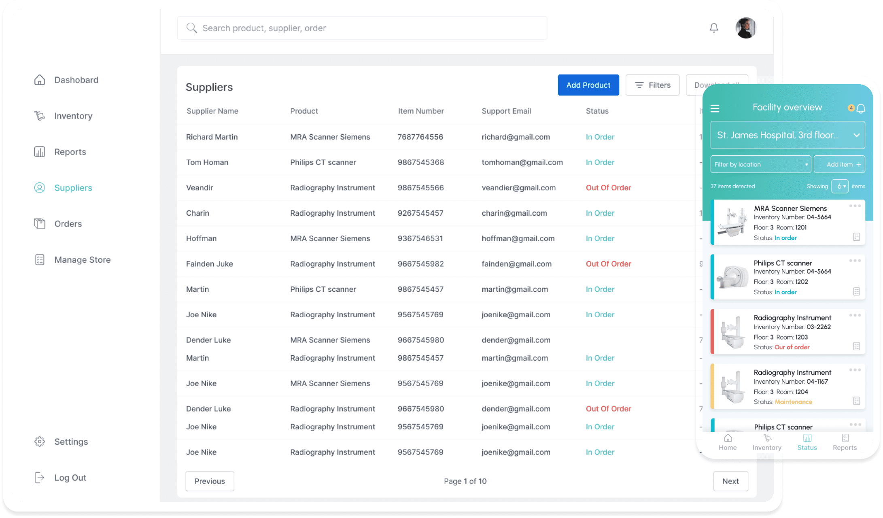The width and height of the screenshot is (883, 518).
Task: Open Facility overview notification bell
Action: click(861, 108)
